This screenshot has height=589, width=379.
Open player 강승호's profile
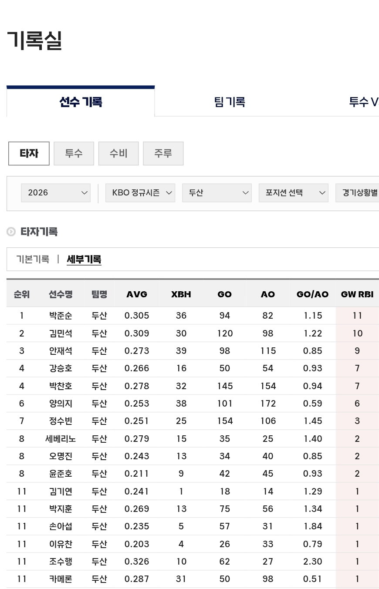coord(61,368)
